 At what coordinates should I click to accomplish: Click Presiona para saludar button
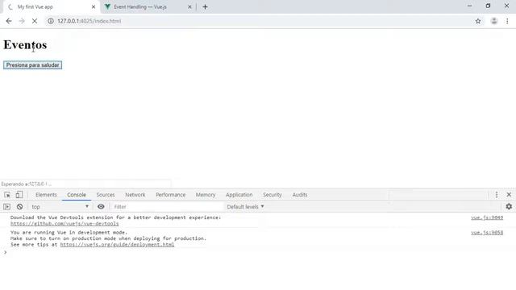(32, 65)
